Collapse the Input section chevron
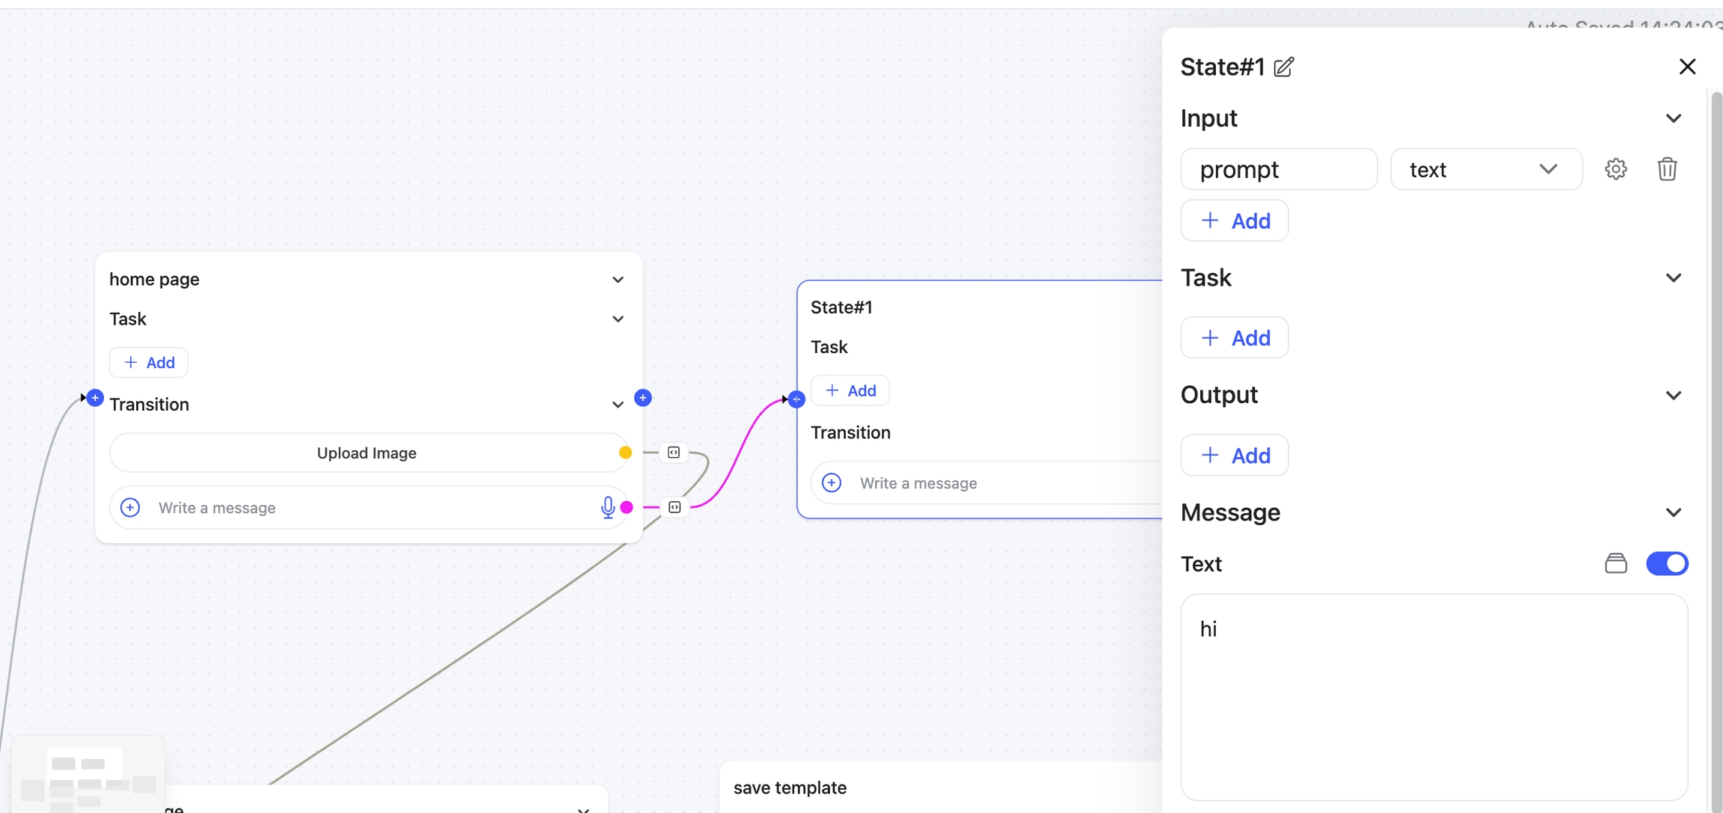Screen dimensions: 1723x813 (1673, 119)
